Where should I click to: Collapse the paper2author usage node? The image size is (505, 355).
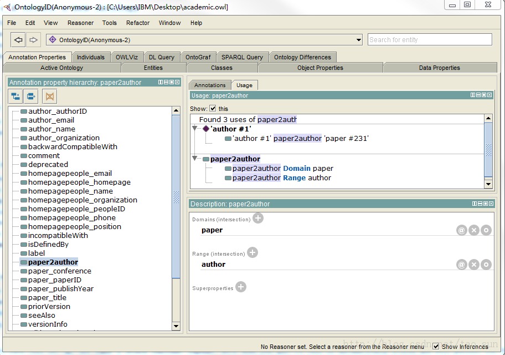pos(195,159)
